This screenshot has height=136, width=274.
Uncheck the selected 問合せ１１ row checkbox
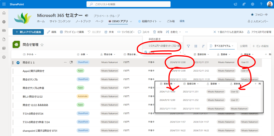(x=18, y=62)
